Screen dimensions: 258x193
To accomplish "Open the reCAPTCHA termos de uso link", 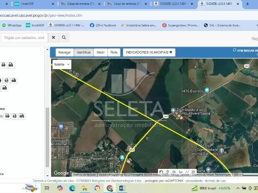I will (x=216, y=181).
